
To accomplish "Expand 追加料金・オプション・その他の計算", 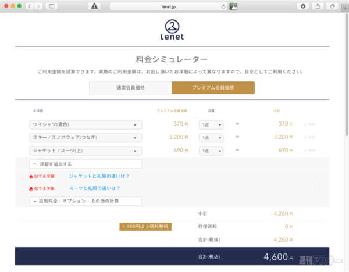I will (x=86, y=201).
